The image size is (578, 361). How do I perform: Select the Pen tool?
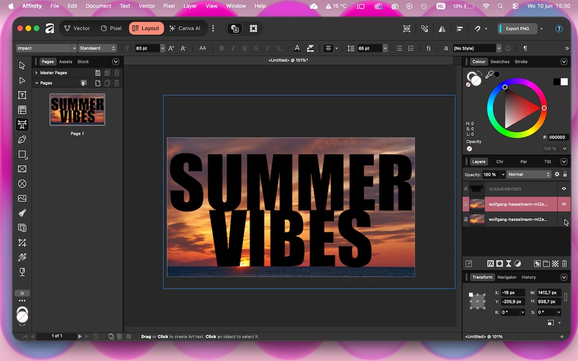[x=22, y=139]
